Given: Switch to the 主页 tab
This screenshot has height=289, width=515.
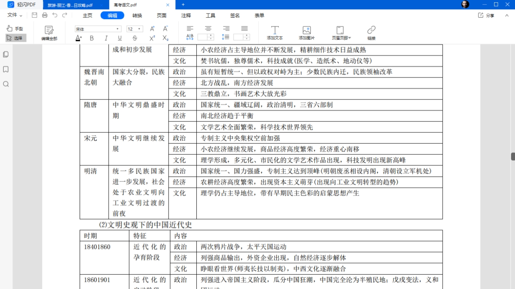Looking at the screenshot, I should (x=87, y=16).
